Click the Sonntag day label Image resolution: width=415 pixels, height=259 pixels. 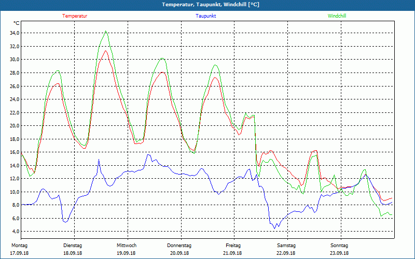(x=339, y=246)
